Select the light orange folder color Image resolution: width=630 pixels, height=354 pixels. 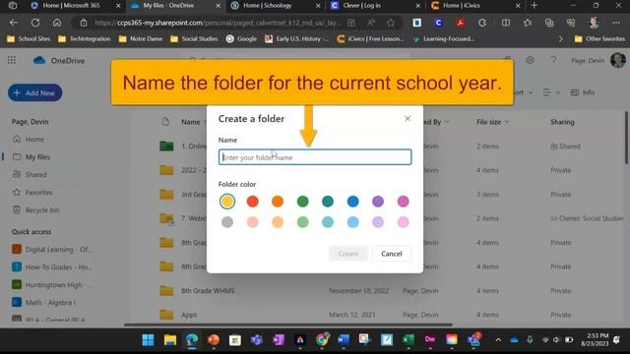coord(278,222)
